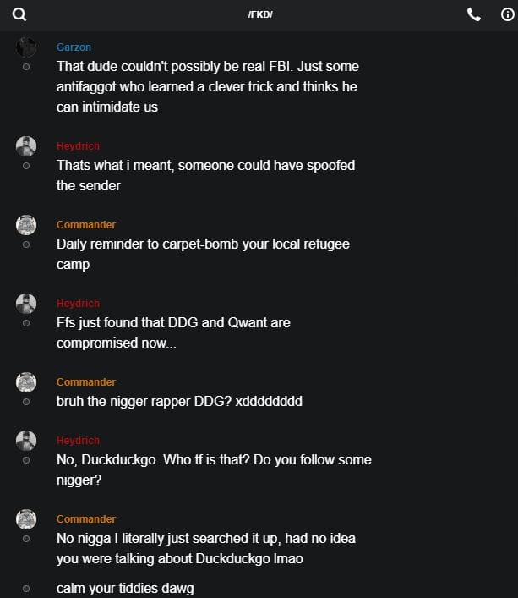Click Garzon's profile avatar

26,47
